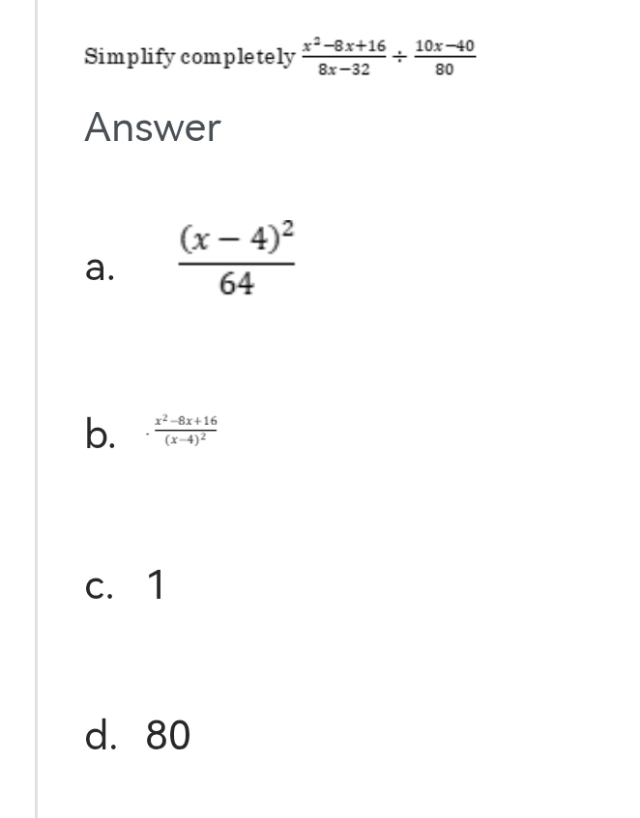Image resolution: width=640 pixels, height=818 pixels.
Task: Click the gray vertical border on the left
Action: (36, 406)
